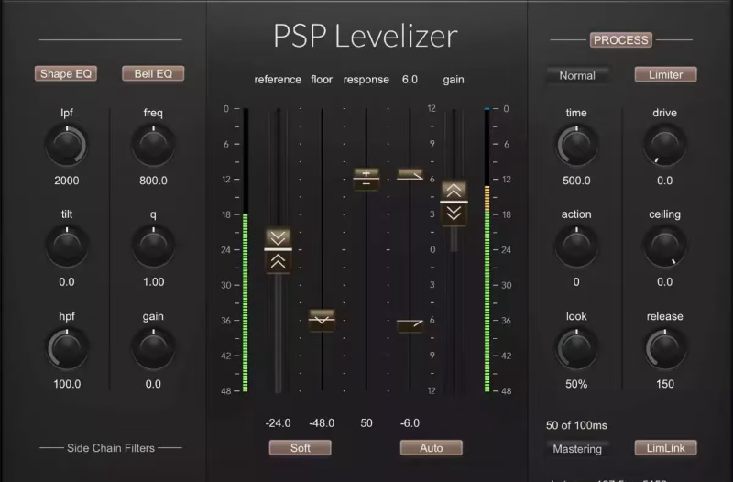This screenshot has width=733, height=482.
Task: Click the reference value -24.0
Action: [279, 423]
